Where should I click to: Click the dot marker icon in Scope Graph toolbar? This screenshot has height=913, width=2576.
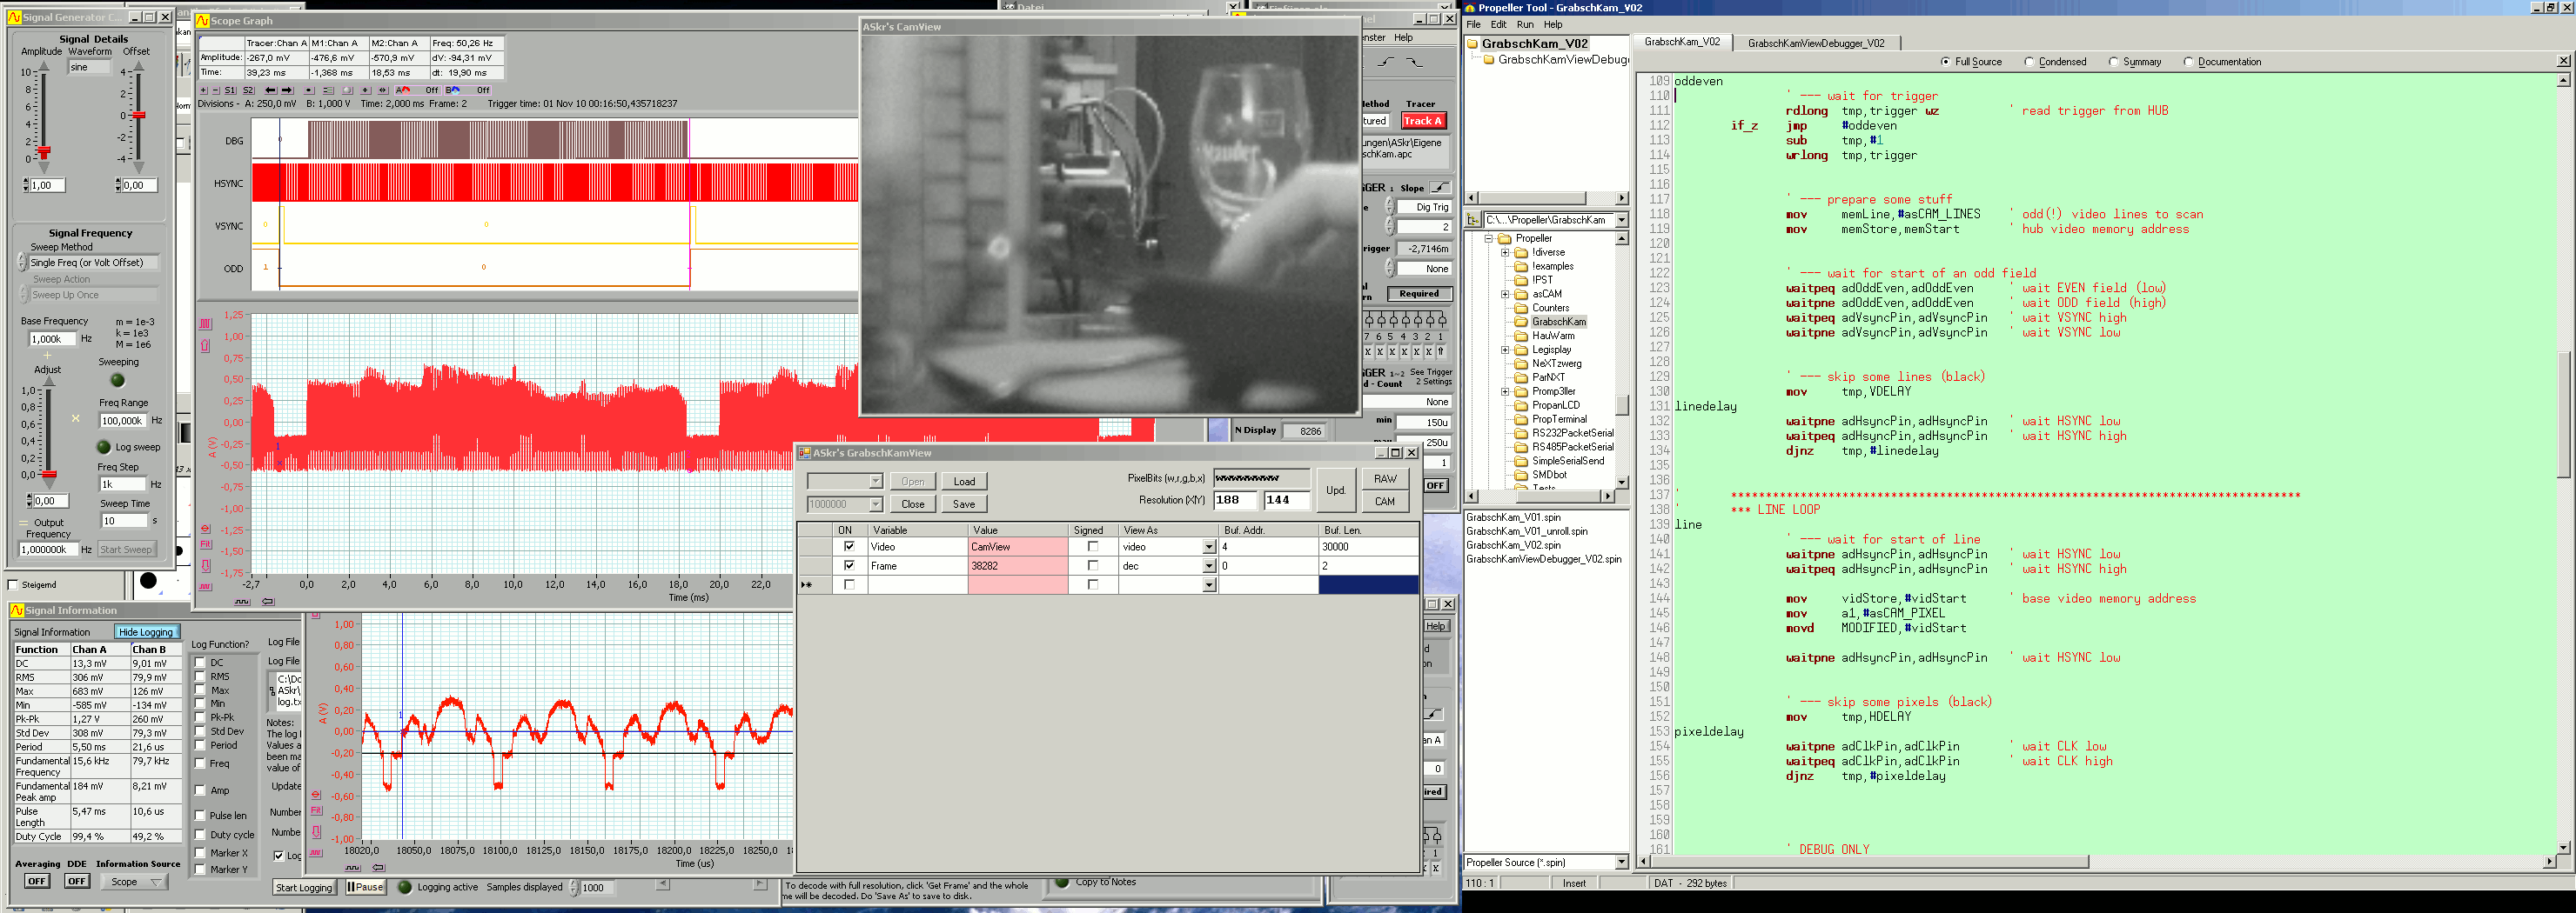click(x=309, y=91)
